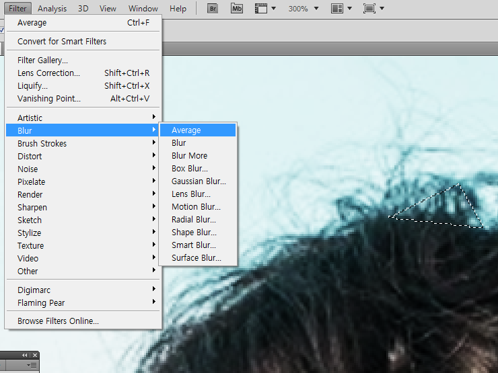This screenshot has width=498, height=373.
Task: Open the 3D menu
Action: [83, 9]
